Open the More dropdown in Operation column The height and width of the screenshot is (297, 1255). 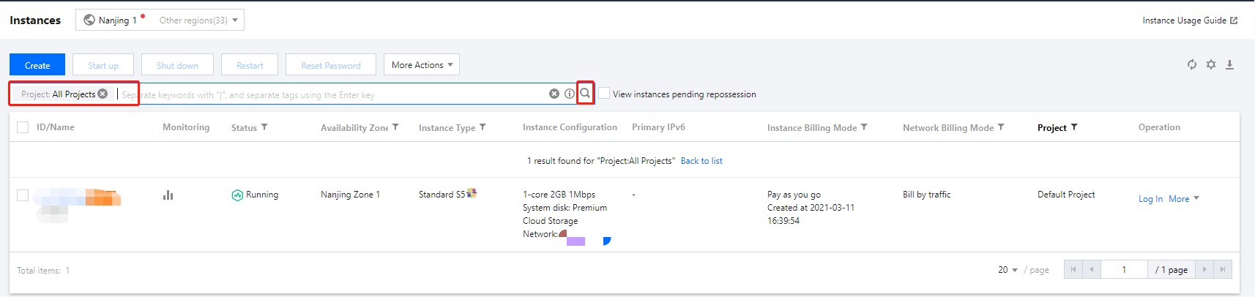point(1184,199)
